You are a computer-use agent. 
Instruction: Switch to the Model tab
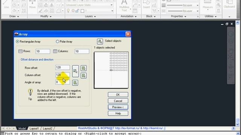click(x=22, y=128)
